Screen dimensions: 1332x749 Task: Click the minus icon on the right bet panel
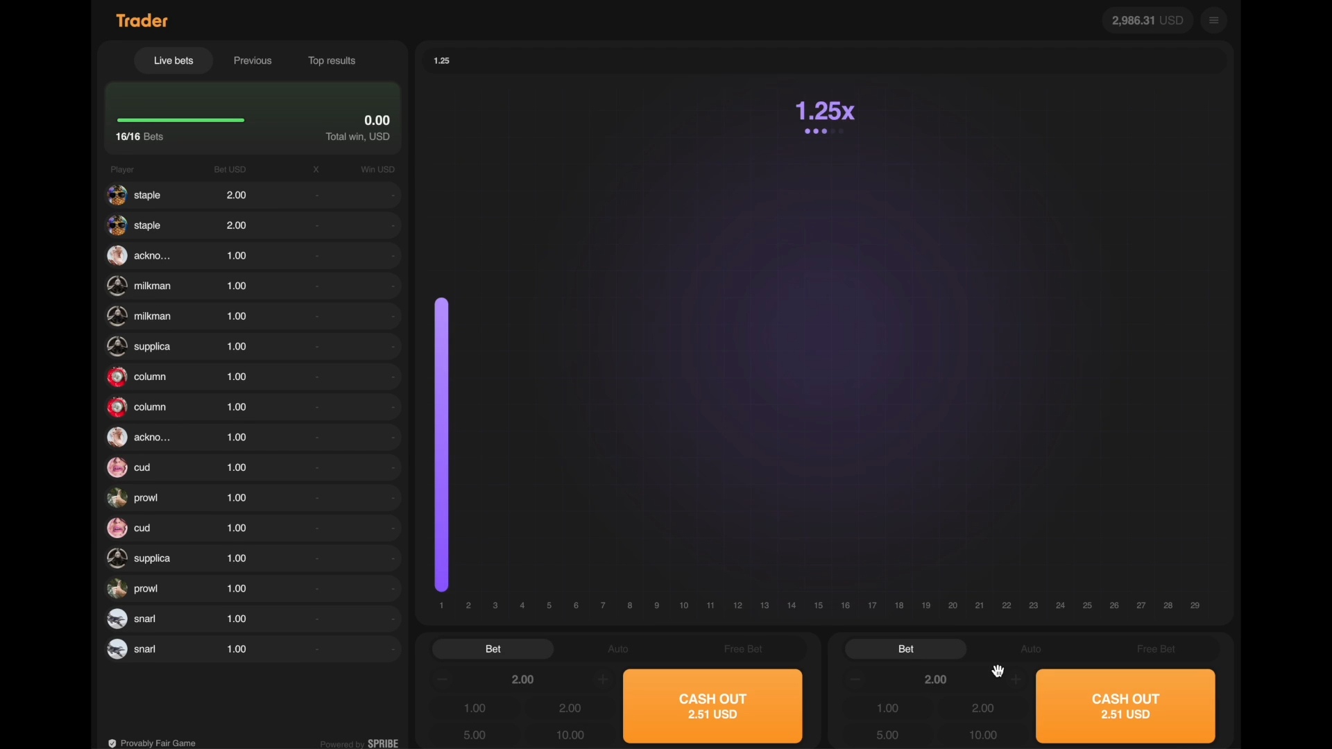pos(855,679)
